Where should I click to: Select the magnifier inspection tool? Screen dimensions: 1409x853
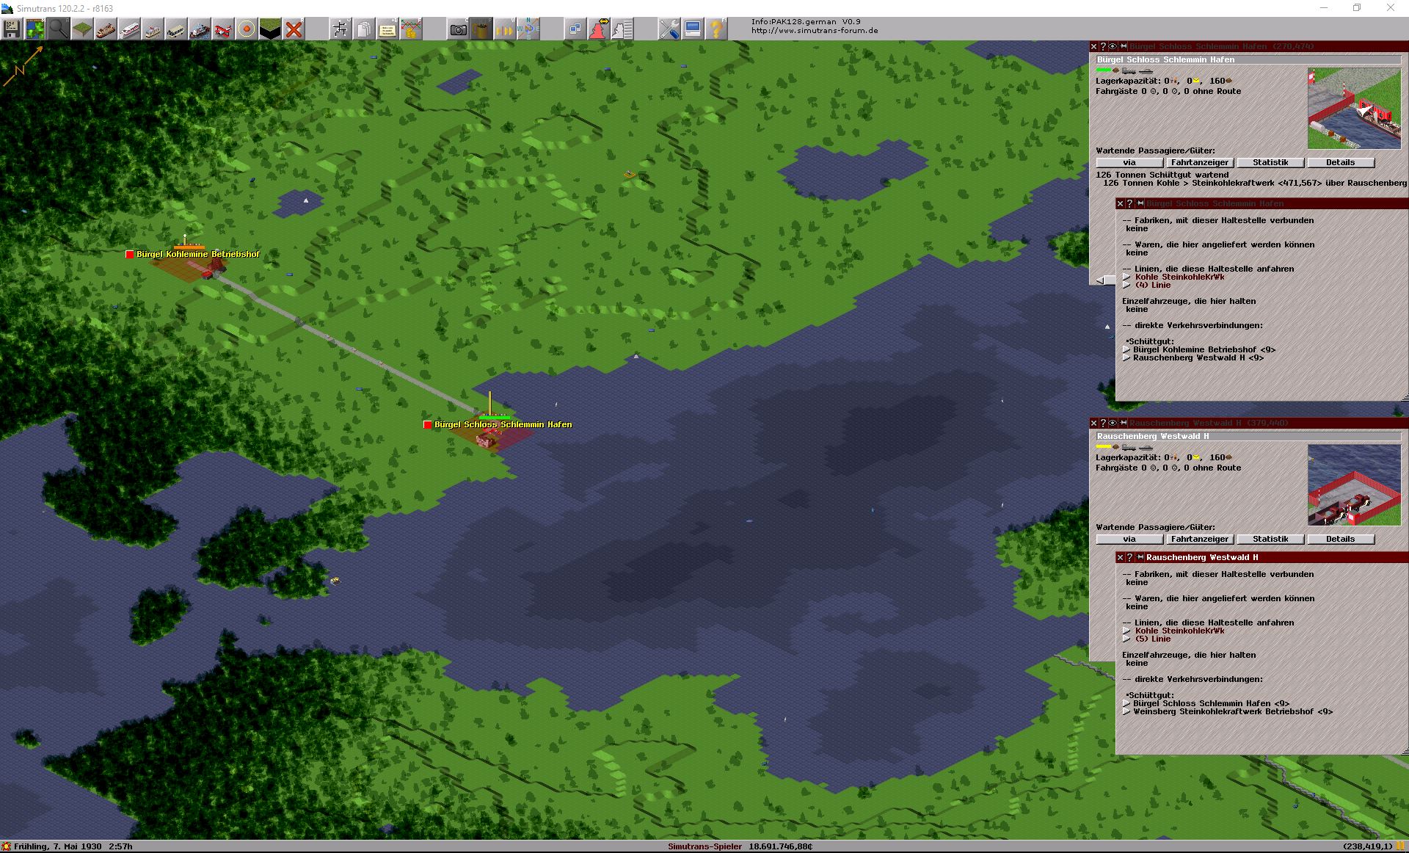58,29
